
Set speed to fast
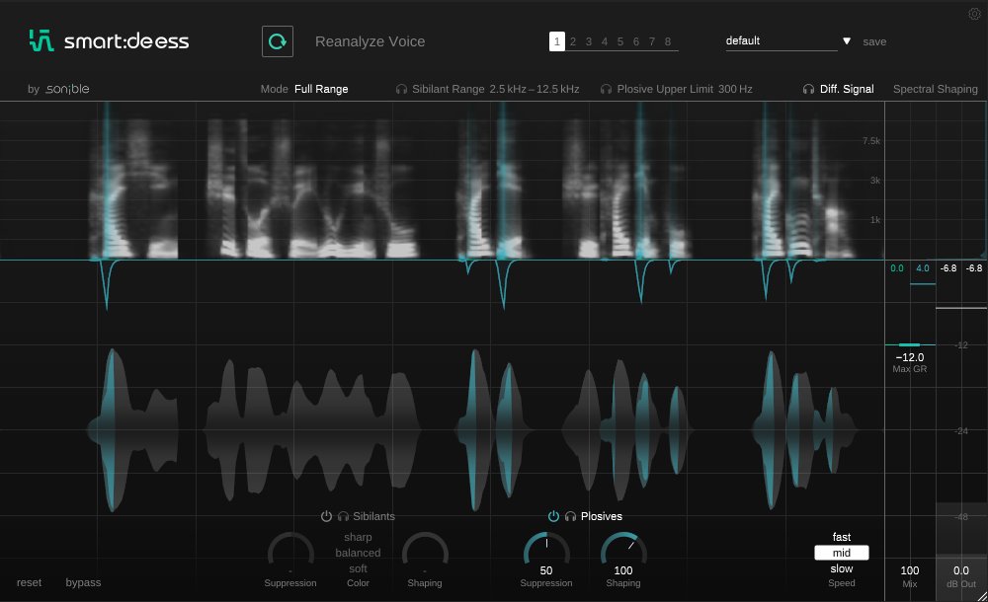coord(842,537)
